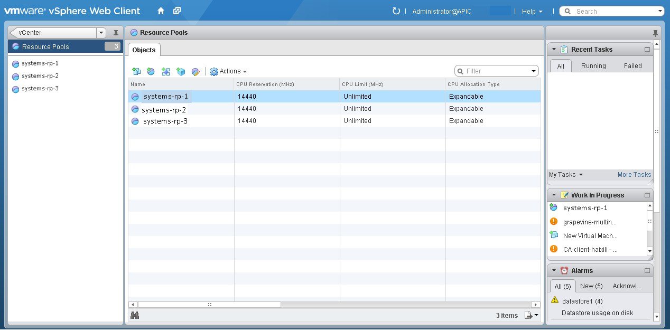This screenshot has width=670, height=331.
Task: Click the export list icon in status bar
Action: click(527, 315)
